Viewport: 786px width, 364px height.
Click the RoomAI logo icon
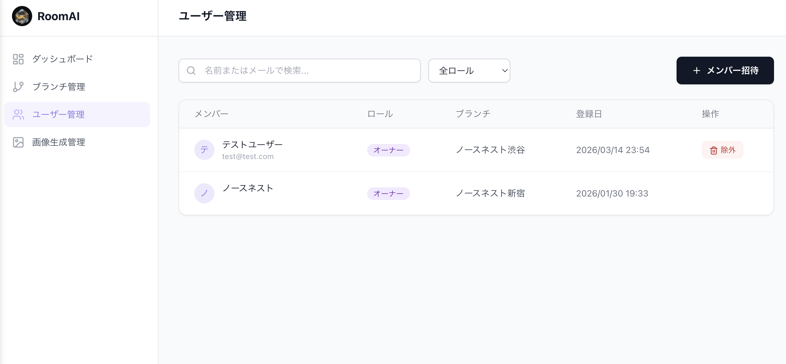(x=22, y=16)
